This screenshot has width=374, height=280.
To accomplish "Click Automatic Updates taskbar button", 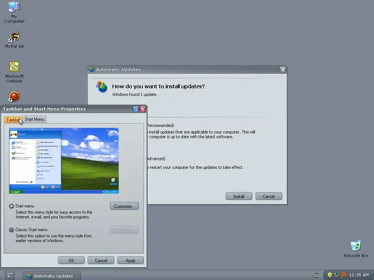I will coord(52,276).
